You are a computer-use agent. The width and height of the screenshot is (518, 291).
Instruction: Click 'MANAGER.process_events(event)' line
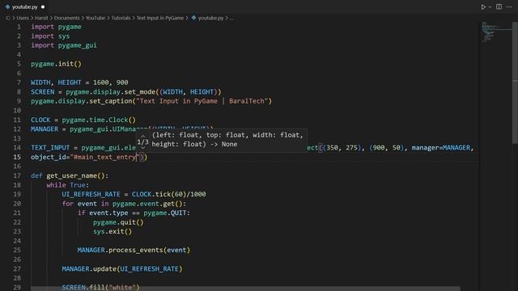tap(134, 250)
